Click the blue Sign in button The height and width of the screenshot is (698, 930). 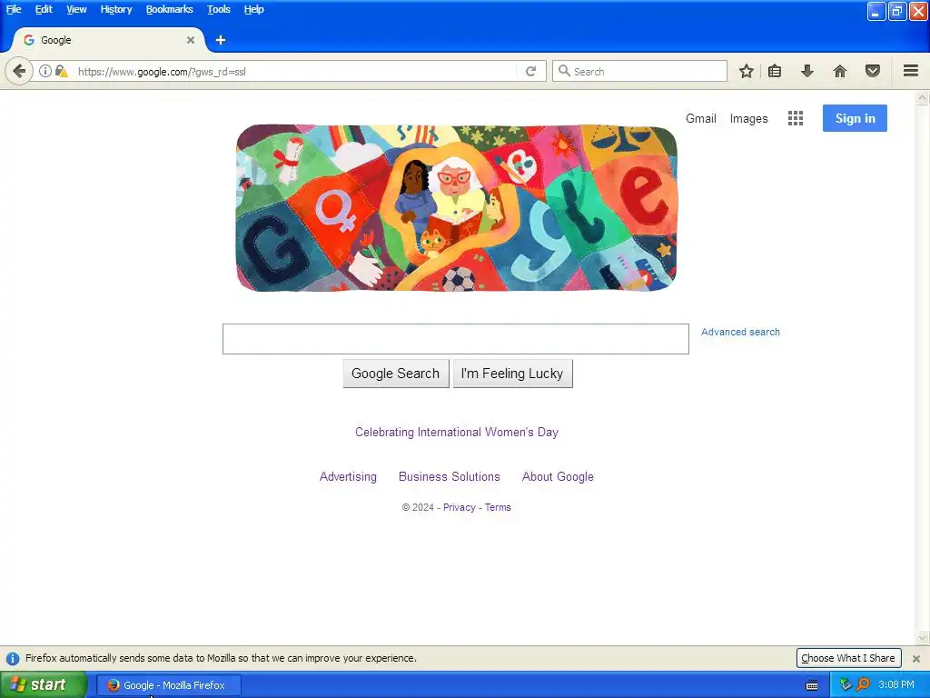(855, 118)
